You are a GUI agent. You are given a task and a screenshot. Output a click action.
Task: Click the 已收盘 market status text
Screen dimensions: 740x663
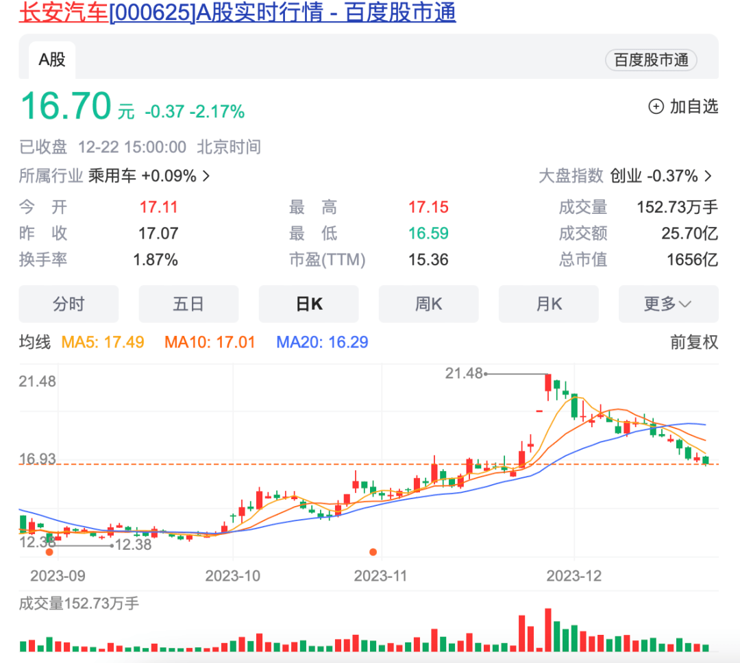pyautogui.click(x=43, y=147)
